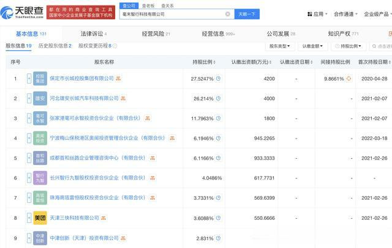Viewport: 392px width, 248px height.
Task: Expand row 9 shareholder with plus button
Action: pyautogui.click(x=29, y=238)
